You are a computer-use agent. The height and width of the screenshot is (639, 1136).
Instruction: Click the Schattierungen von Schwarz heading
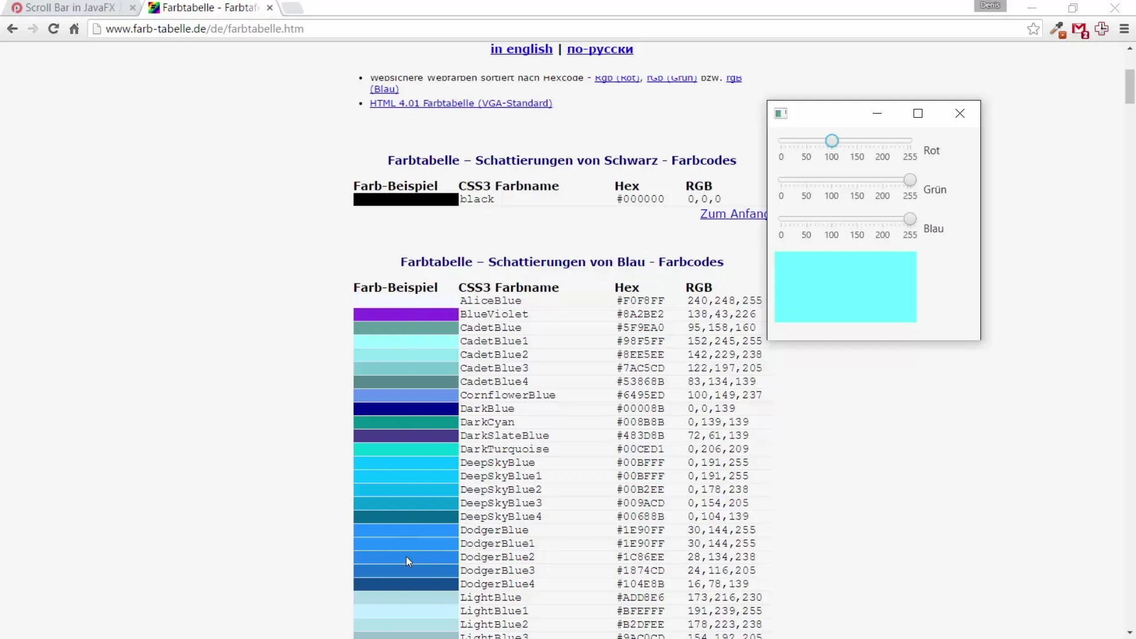click(561, 160)
